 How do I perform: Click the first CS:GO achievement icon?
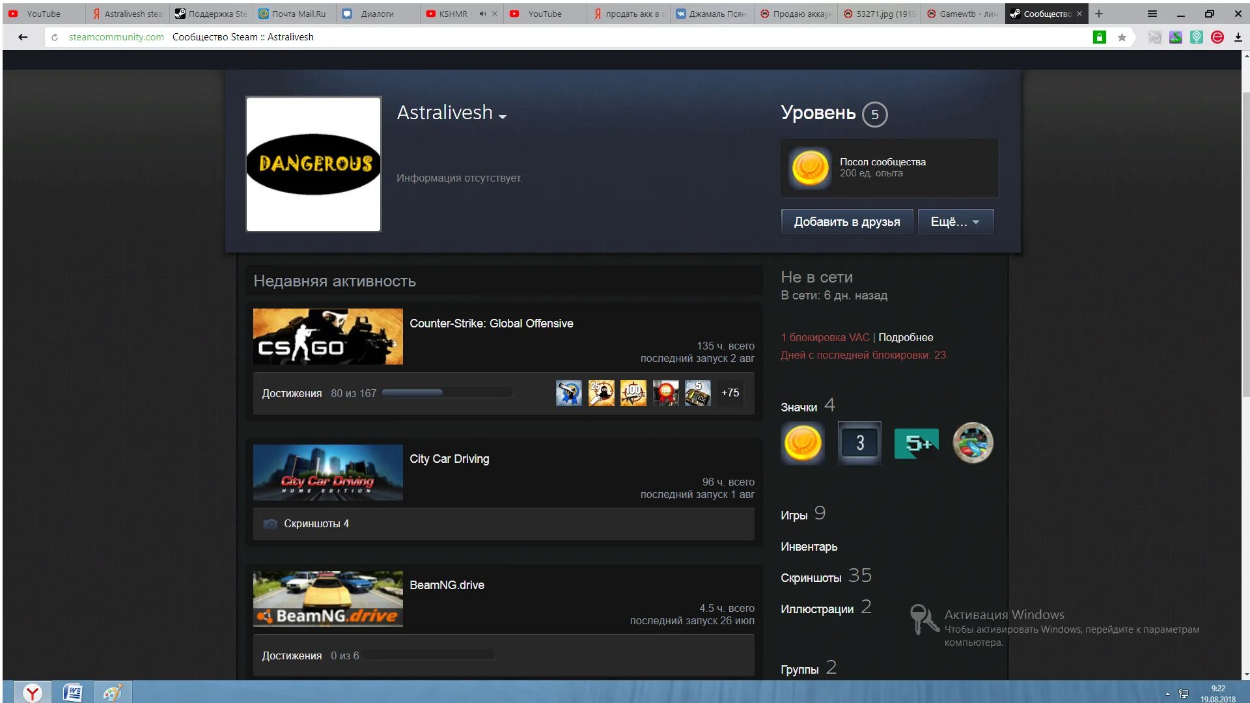[x=568, y=393]
